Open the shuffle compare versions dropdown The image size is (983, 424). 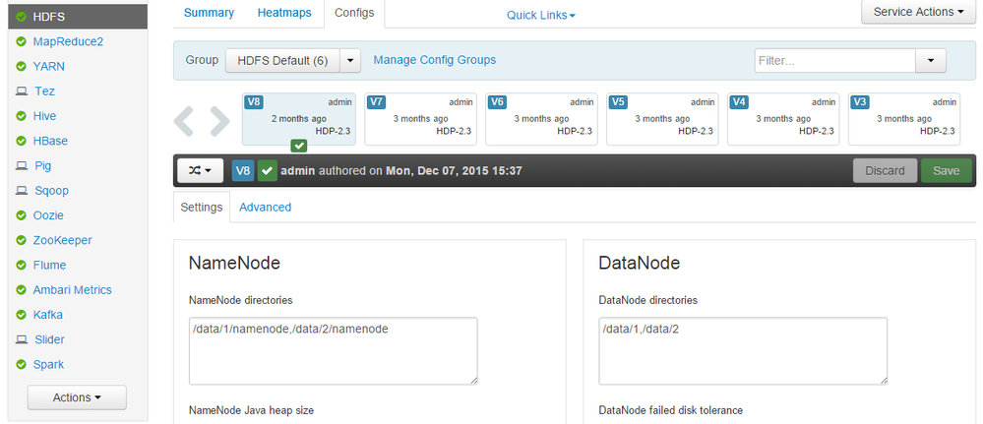pos(200,170)
